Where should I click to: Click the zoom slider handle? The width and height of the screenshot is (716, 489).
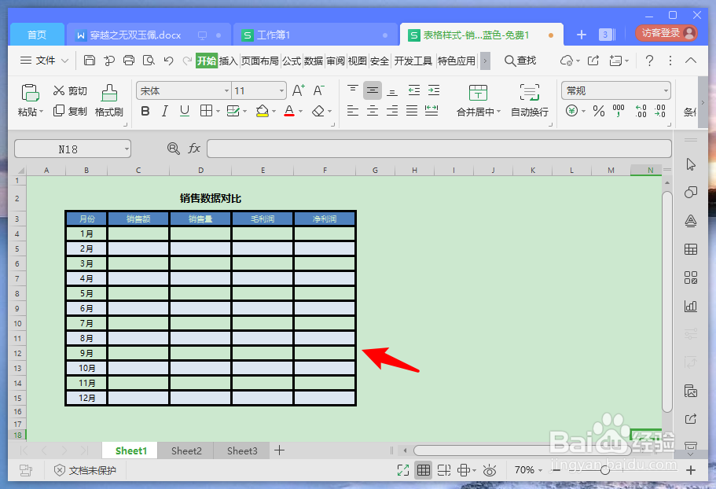click(605, 470)
